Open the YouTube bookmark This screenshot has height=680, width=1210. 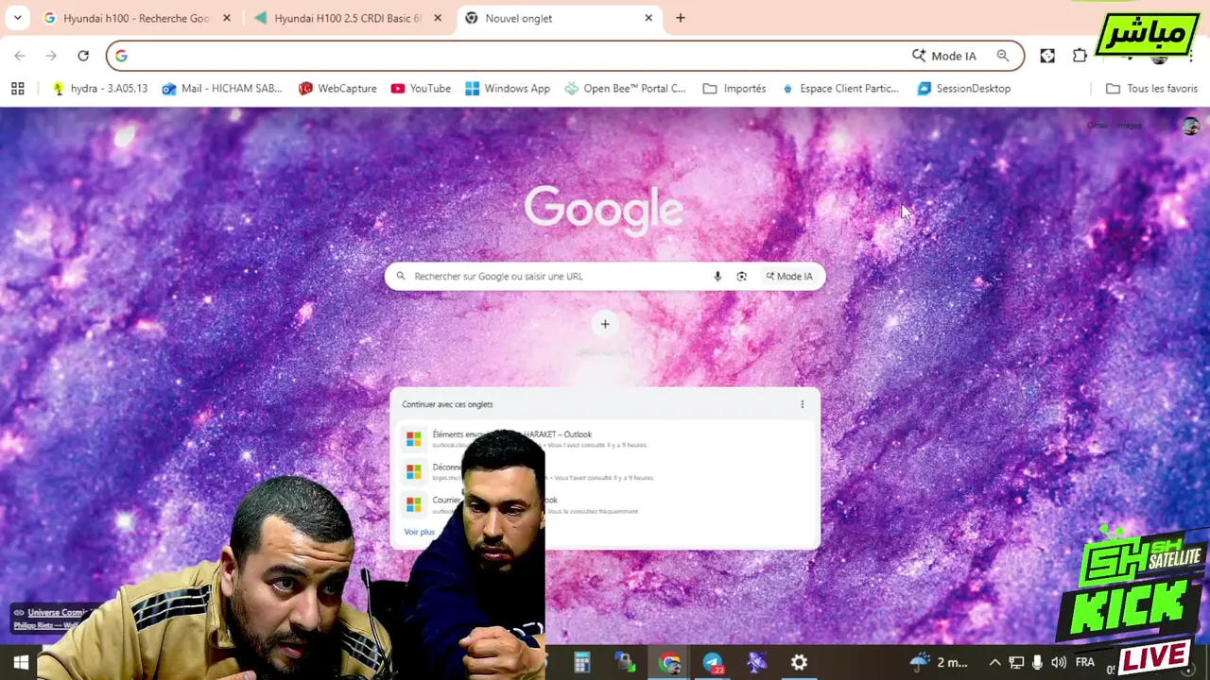[421, 89]
